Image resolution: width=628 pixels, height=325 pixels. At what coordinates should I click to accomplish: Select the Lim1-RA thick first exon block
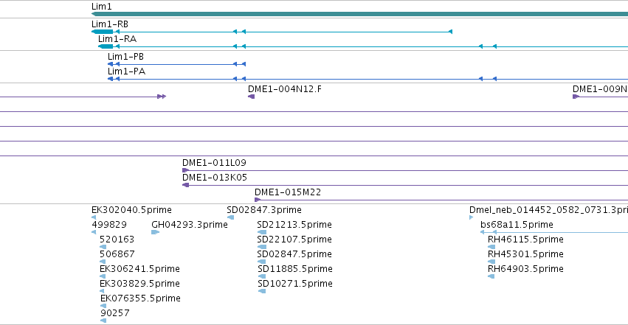point(106,46)
